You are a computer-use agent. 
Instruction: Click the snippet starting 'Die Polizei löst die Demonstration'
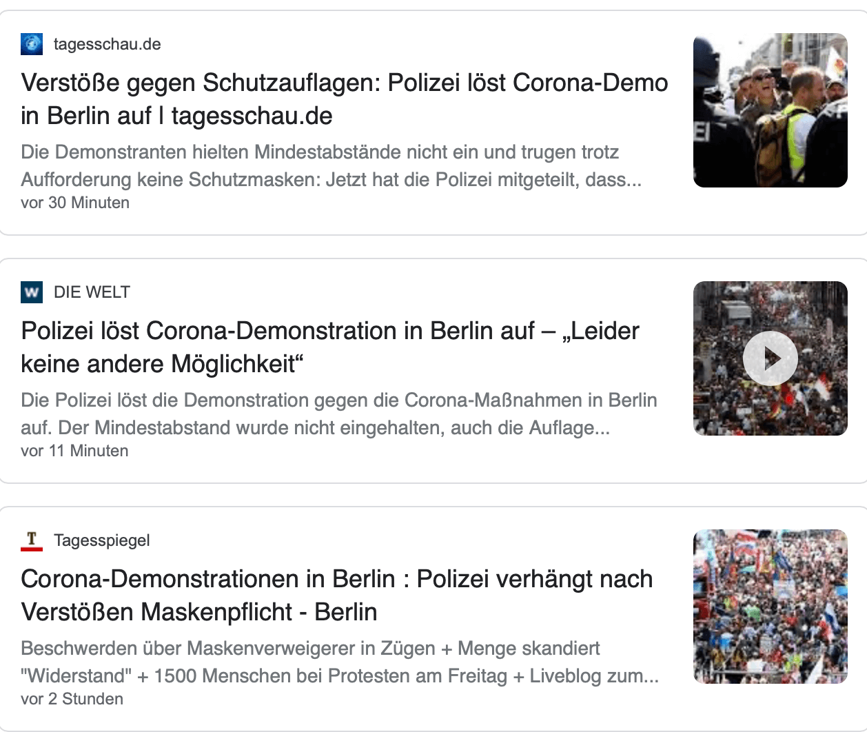tap(338, 414)
